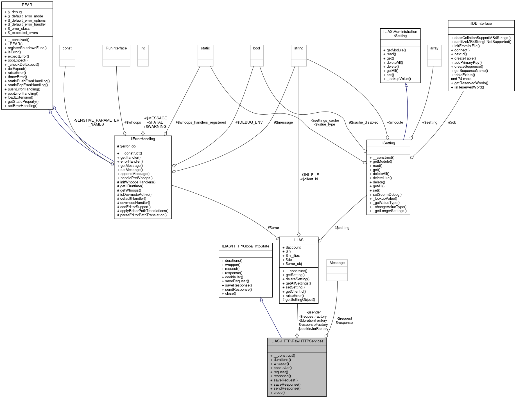Click '+ cookieJar()' in GlobalHttpState
This screenshot has height=398, width=516.
(x=232, y=277)
